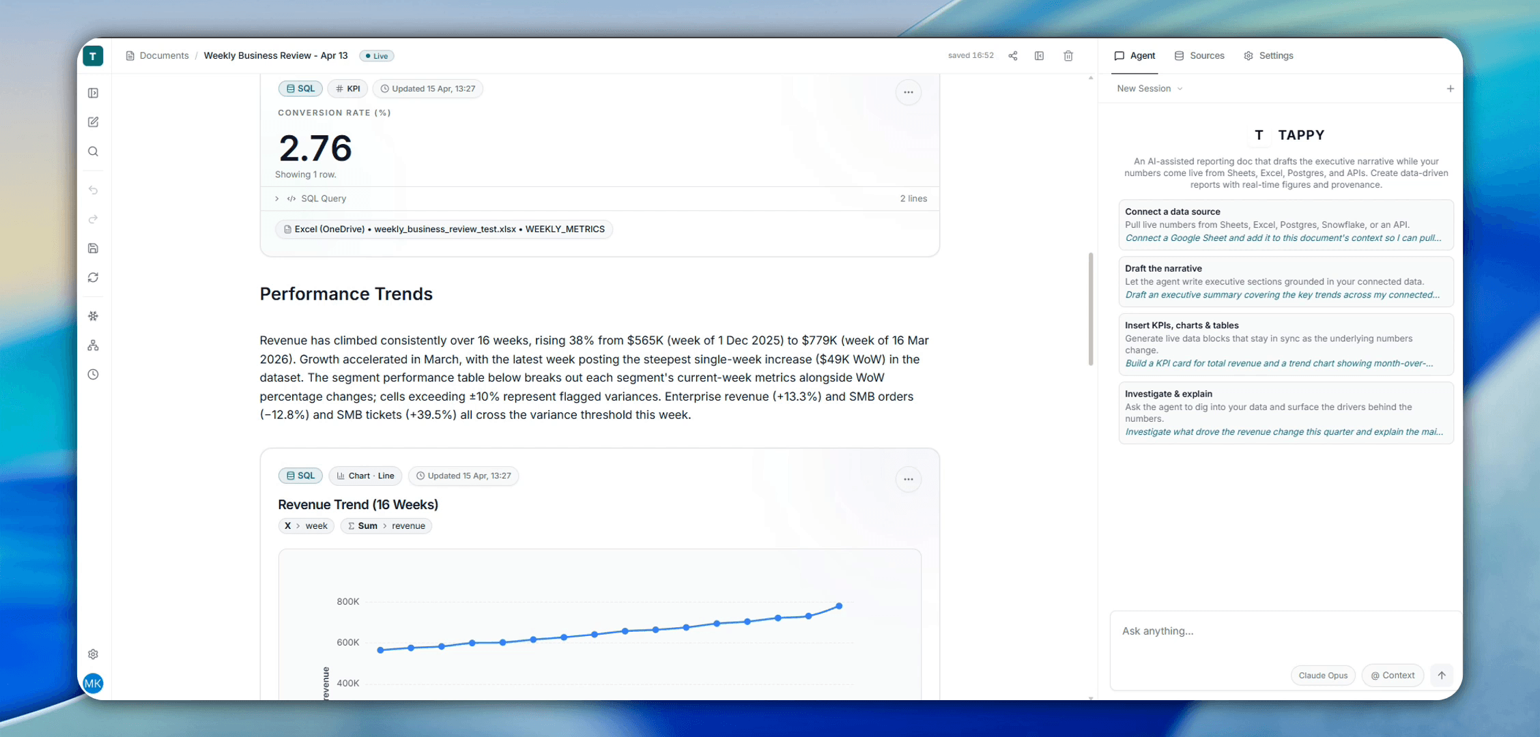Save document using the disk icon
The height and width of the screenshot is (737, 1540).
coord(94,248)
